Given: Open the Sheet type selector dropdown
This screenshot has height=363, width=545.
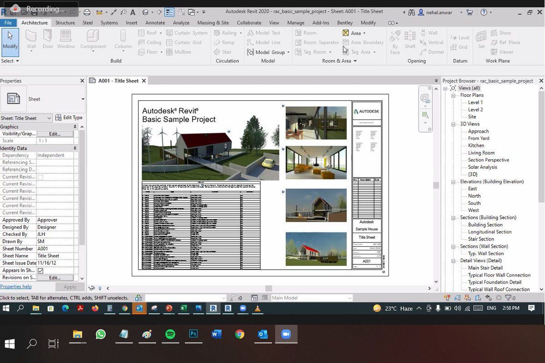Looking at the screenshot, I should (83, 99).
